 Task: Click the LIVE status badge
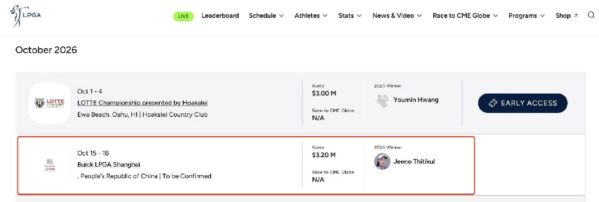click(x=183, y=16)
